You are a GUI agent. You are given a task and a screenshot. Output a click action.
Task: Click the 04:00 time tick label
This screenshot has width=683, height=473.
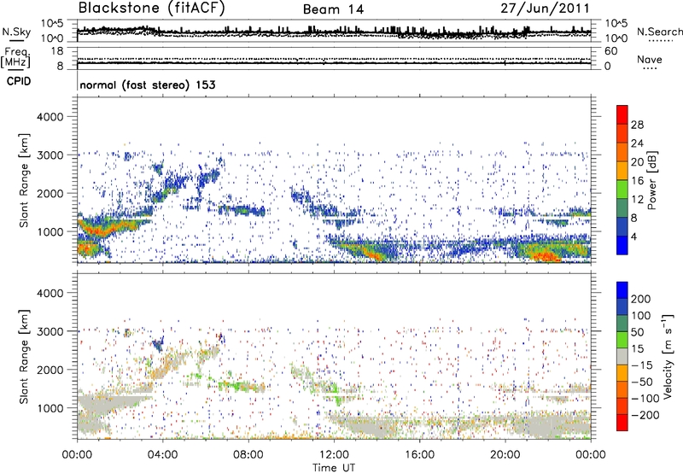point(162,455)
